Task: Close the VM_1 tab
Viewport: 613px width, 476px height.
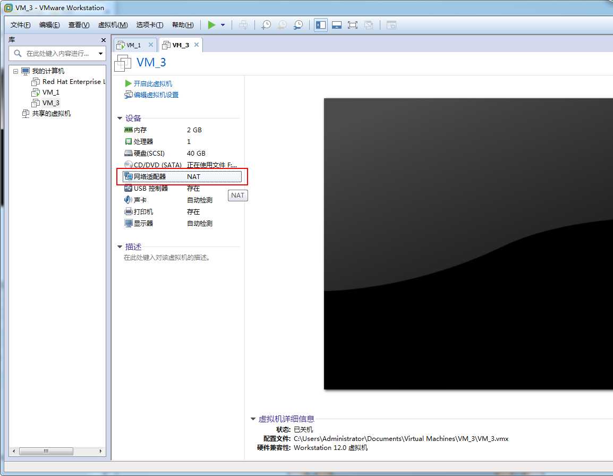Action: (150, 45)
